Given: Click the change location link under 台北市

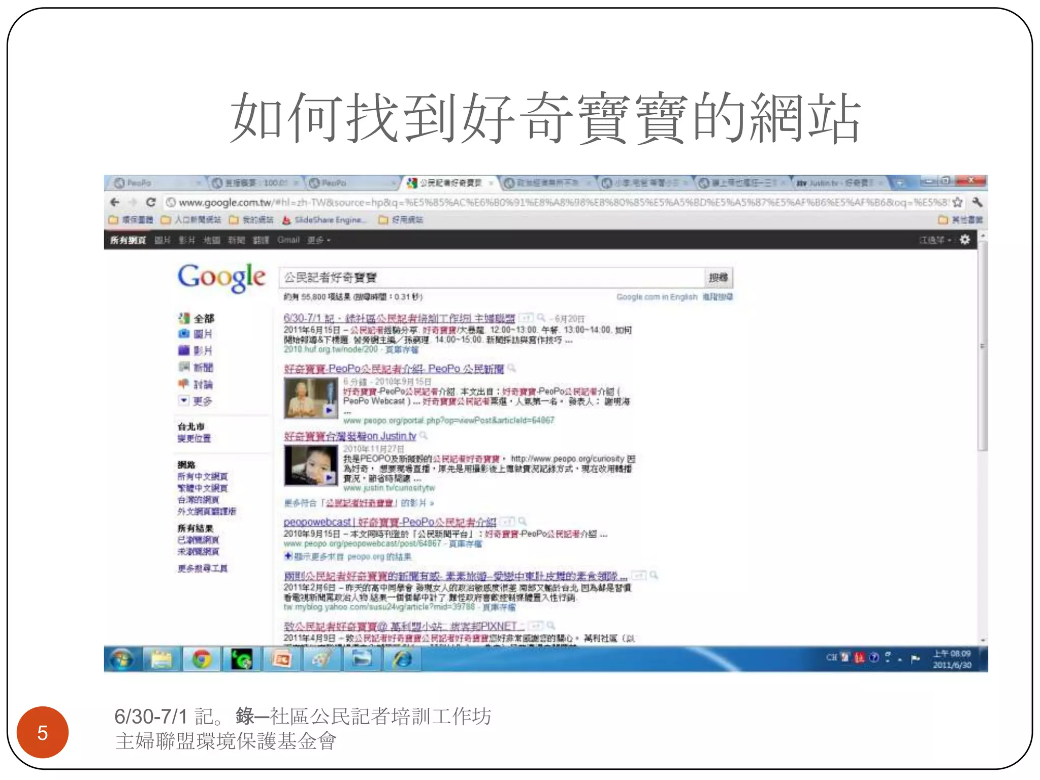Looking at the screenshot, I should (194, 438).
